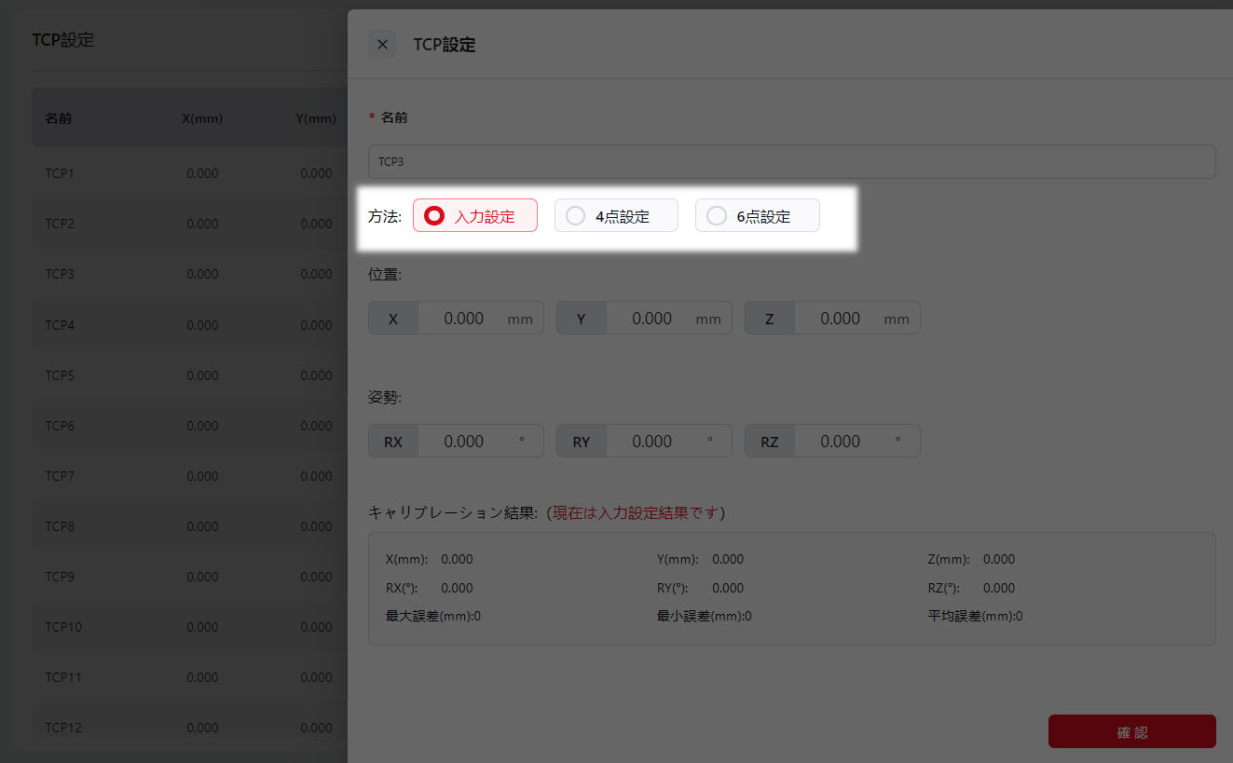The image size is (1233, 763).
Task: Click the Z position input field
Action: point(840,319)
